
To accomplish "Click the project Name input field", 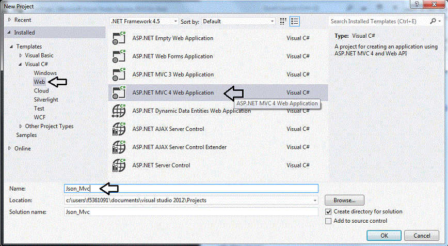I will pos(191,189).
